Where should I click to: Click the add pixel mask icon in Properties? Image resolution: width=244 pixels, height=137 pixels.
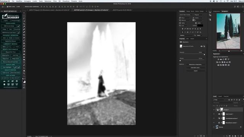(201, 46)
